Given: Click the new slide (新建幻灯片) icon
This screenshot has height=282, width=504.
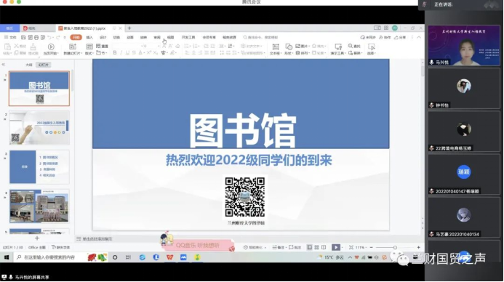Looking at the screenshot, I should pos(73,47).
